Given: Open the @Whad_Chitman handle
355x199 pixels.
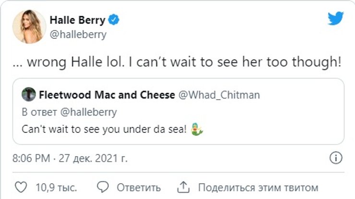Looking at the screenshot, I should [219, 94].
